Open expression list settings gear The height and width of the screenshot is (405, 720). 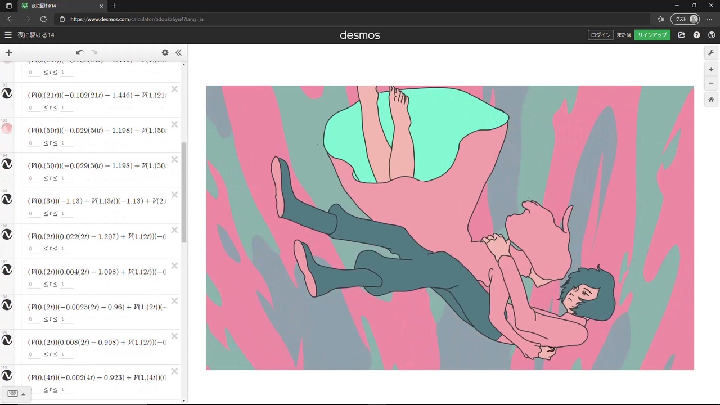point(165,52)
